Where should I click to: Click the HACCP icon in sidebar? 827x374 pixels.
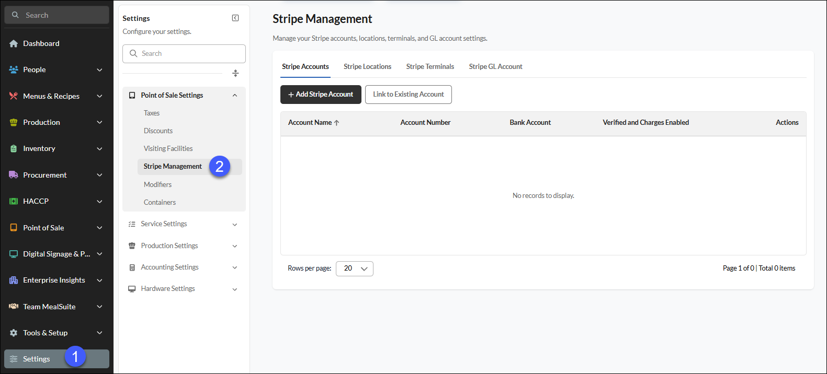coord(14,201)
